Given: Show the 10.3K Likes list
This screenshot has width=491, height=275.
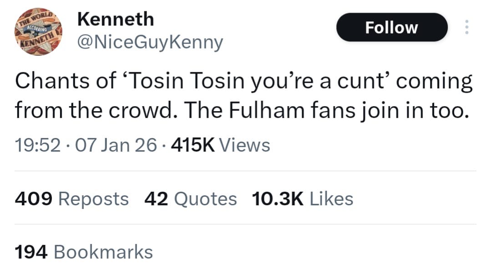Looking at the screenshot, I should click(302, 199).
